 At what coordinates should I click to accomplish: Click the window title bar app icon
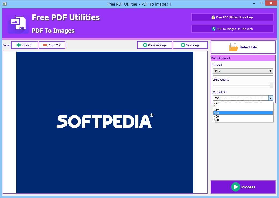point(5,4)
